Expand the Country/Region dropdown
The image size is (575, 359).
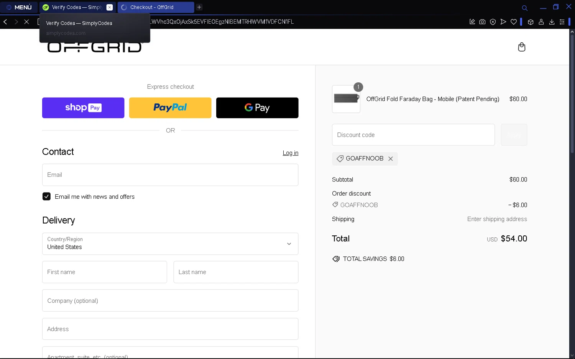(170, 244)
